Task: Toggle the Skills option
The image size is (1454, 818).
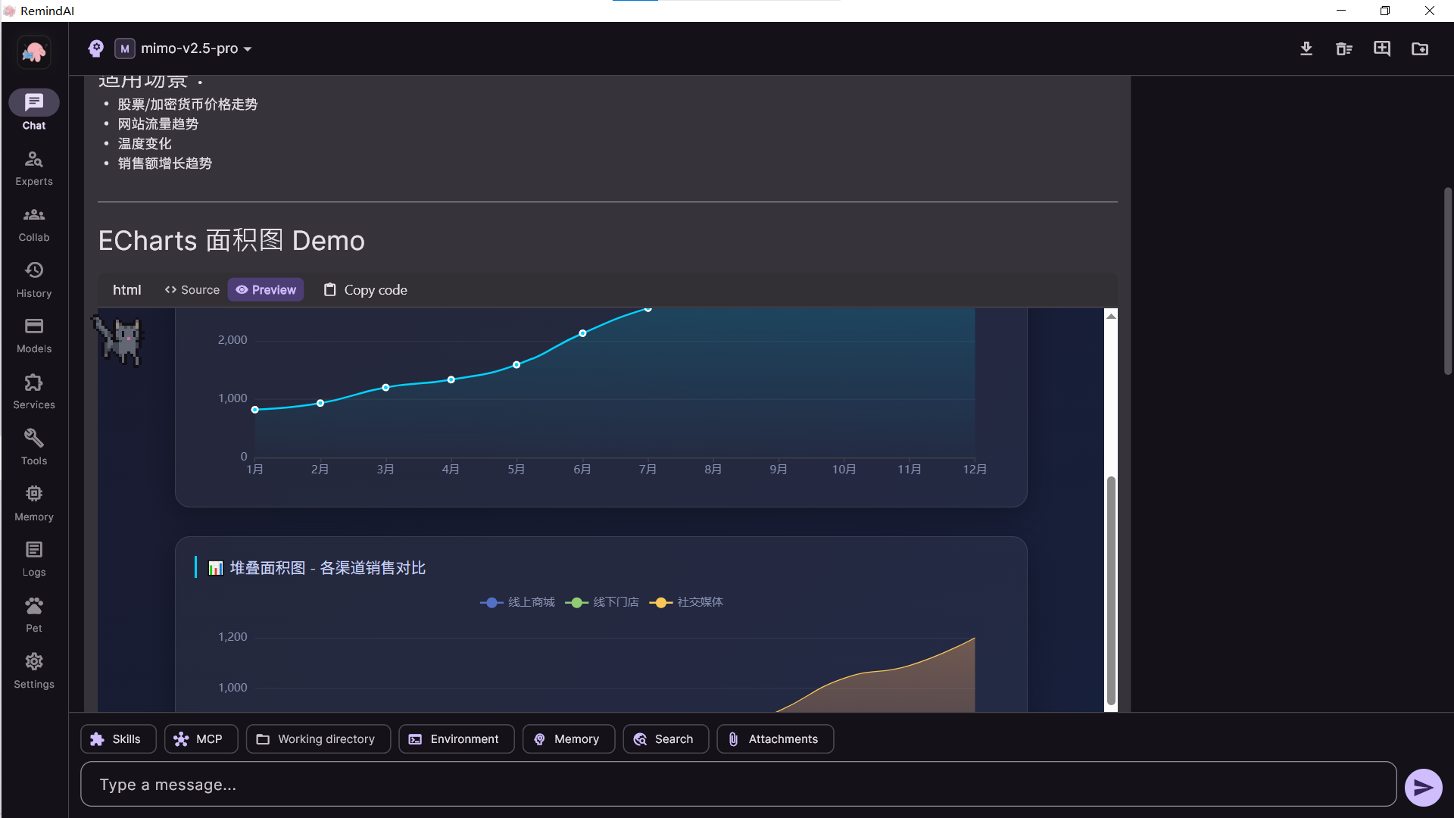Action: (118, 739)
